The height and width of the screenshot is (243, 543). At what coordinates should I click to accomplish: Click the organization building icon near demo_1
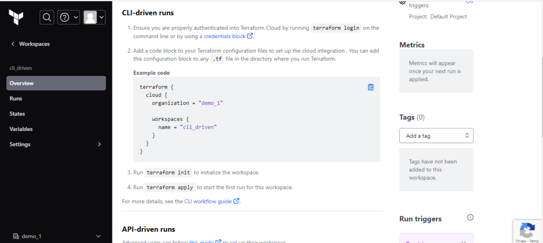15,237
